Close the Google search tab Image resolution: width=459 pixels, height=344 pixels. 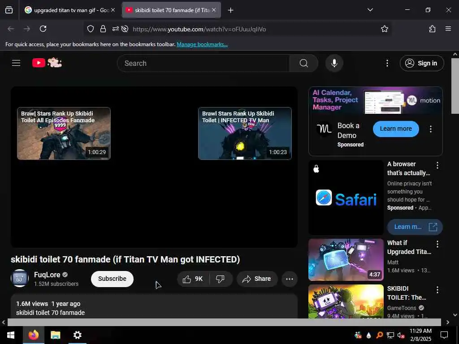pyautogui.click(x=113, y=10)
